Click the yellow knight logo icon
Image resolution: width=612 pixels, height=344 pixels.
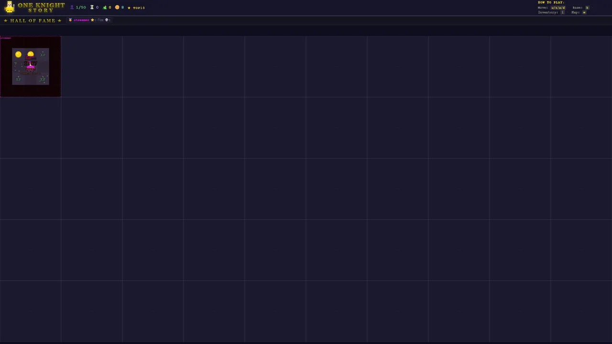[x=10, y=7]
